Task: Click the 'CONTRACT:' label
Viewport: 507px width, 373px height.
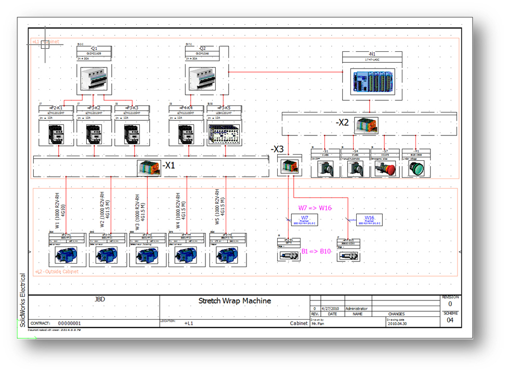Action: 41,323
